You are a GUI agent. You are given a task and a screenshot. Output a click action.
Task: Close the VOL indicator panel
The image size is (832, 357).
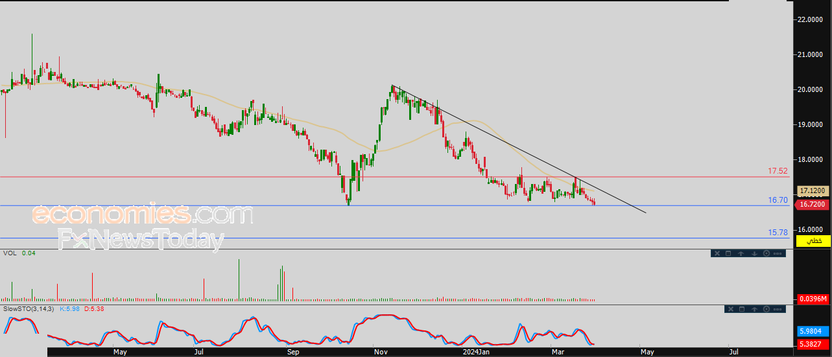(x=717, y=253)
